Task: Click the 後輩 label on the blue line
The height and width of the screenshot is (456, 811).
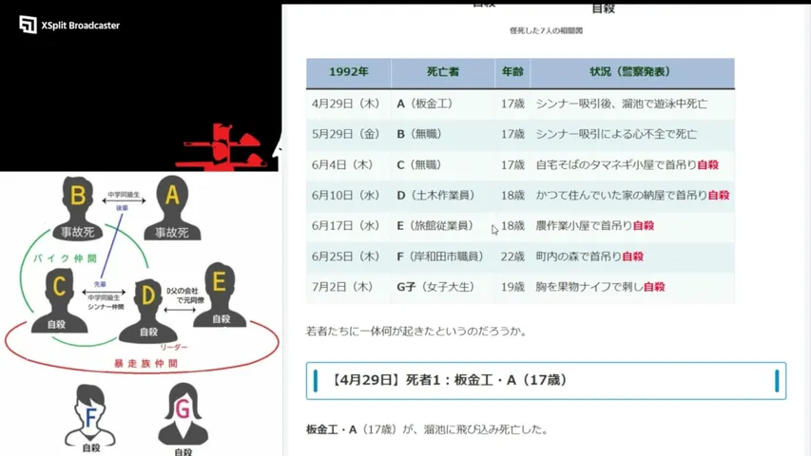Action: tap(122, 208)
